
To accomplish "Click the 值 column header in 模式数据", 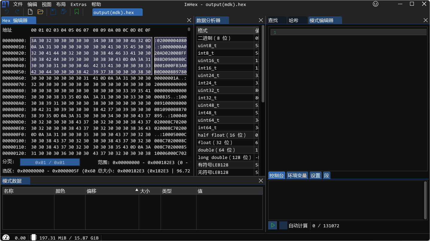I will tap(229, 191).
